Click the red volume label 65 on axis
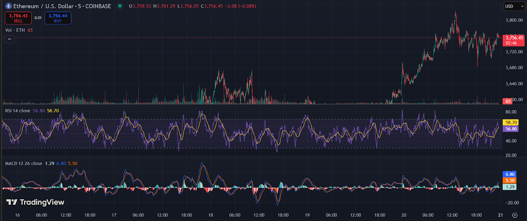The image size is (527, 221). [508, 101]
